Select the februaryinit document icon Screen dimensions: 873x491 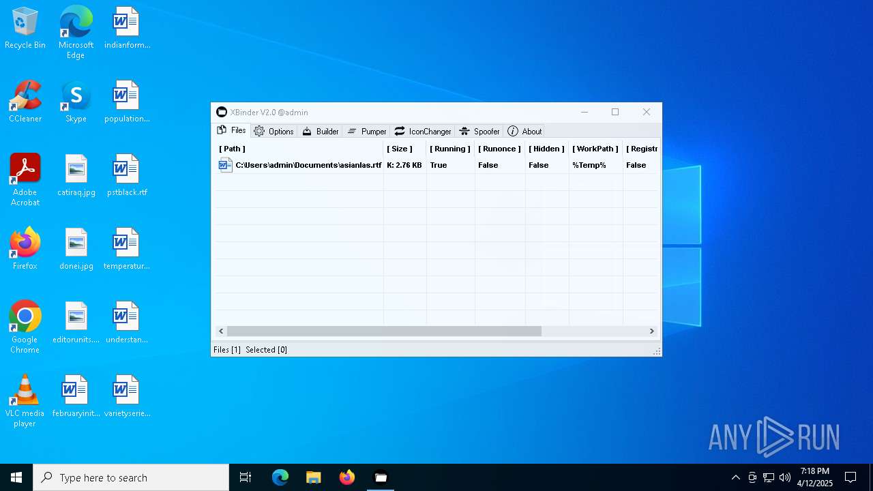click(76, 397)
